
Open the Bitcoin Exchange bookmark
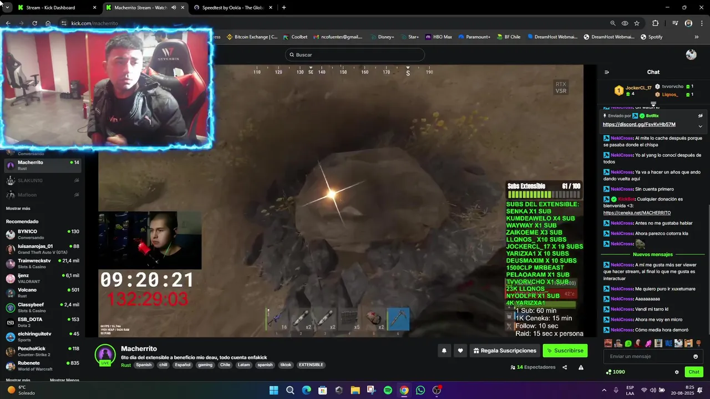pos(252,37)
